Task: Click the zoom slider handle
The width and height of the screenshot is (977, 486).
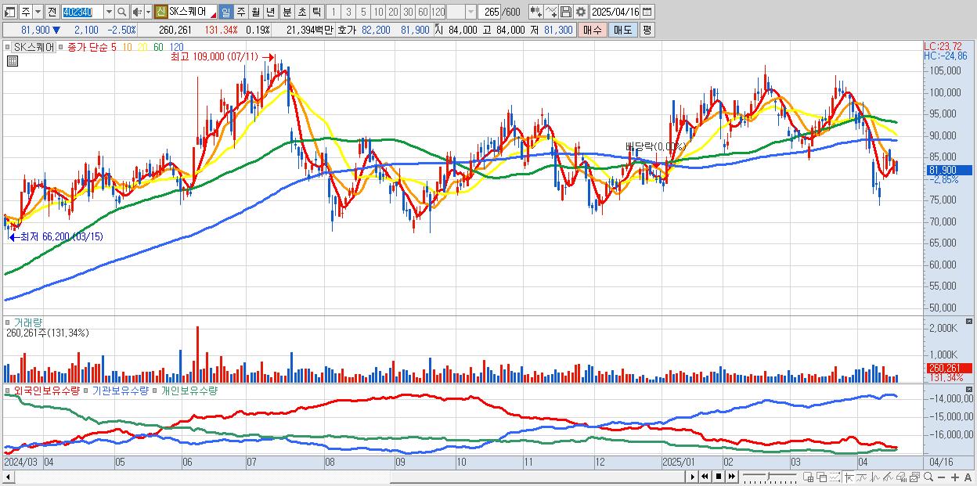Action: (x=769, y=477)
